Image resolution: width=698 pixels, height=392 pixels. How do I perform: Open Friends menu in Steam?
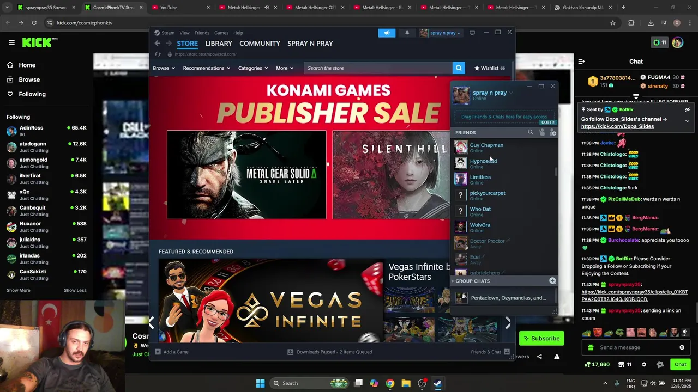[202, 33]
